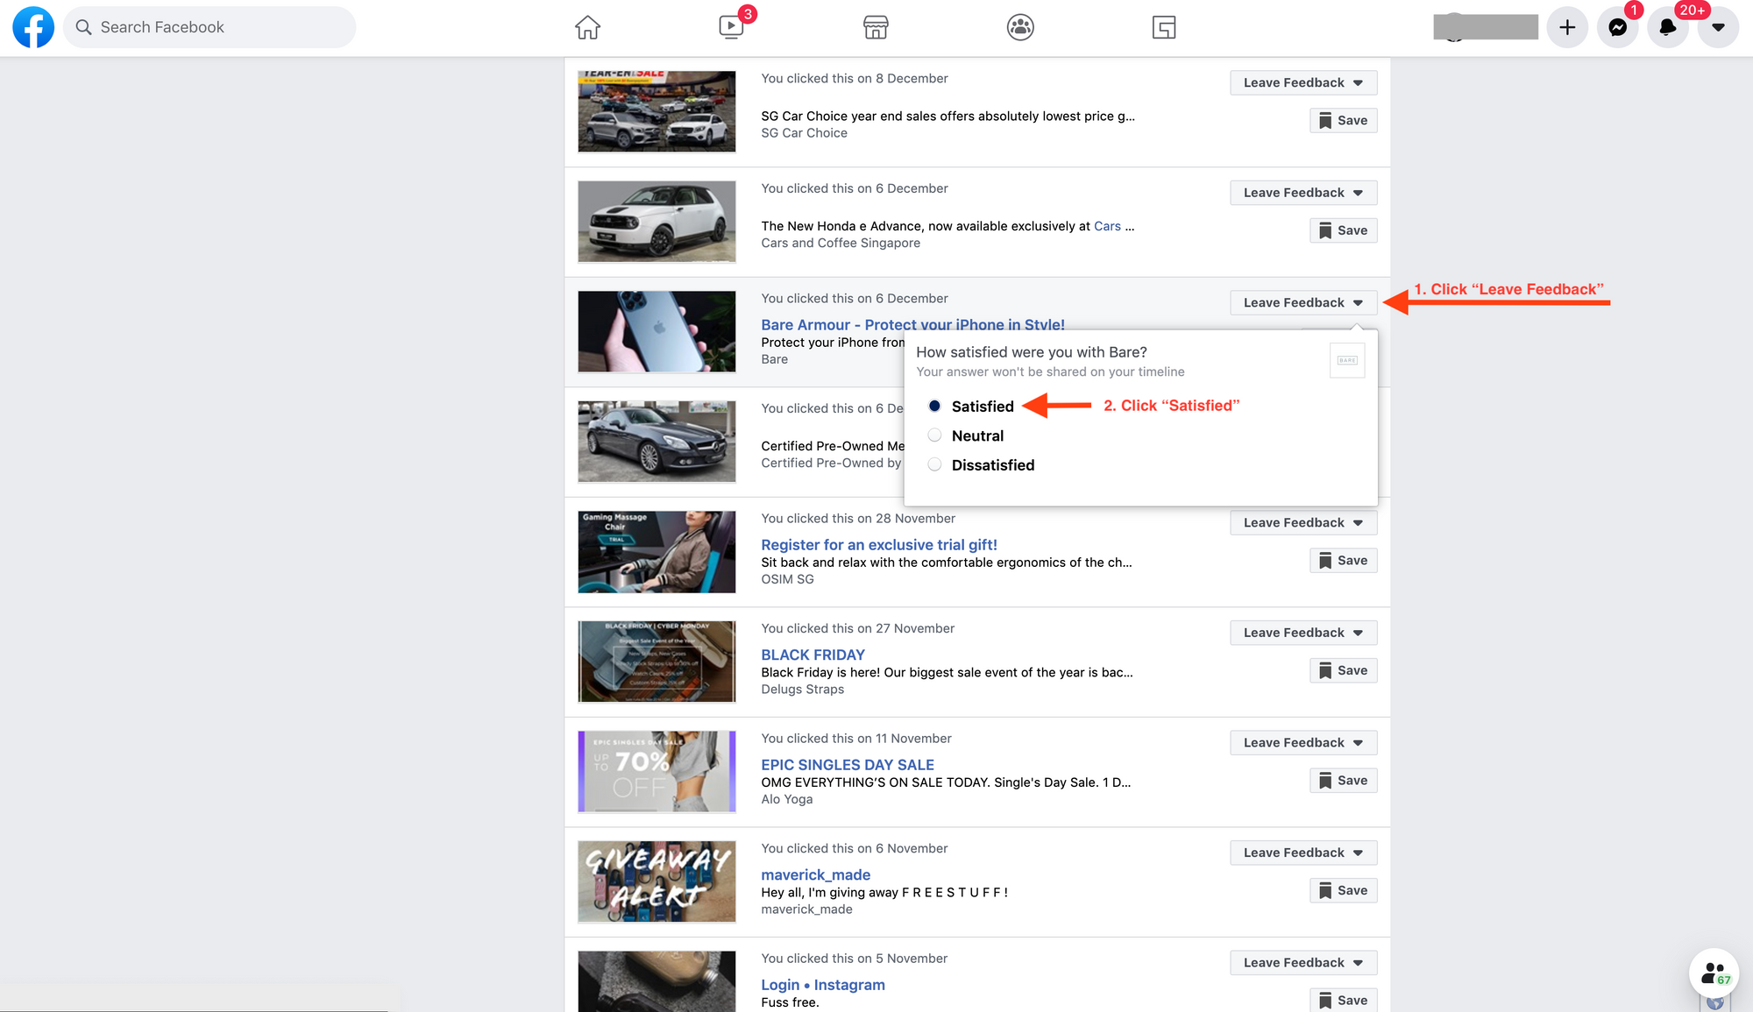Click the 70% OFF Alo Yoga thumbnail
The image size is (1753, 1012).
point(656,771)
